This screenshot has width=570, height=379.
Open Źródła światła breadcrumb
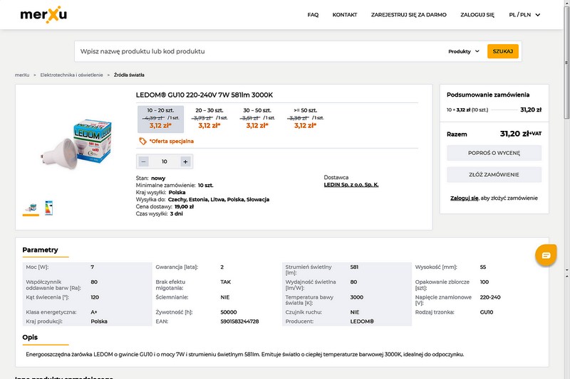click(x=129, y=75)
